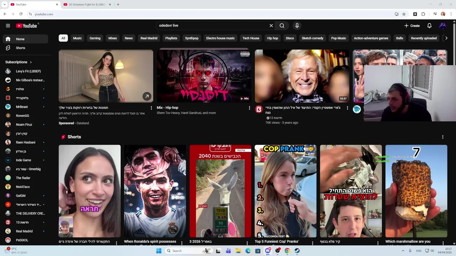Open Microsoft Edge from the taskbar
Screen dimensions: 456x256
pyautogui.click(x=248, y=251)
